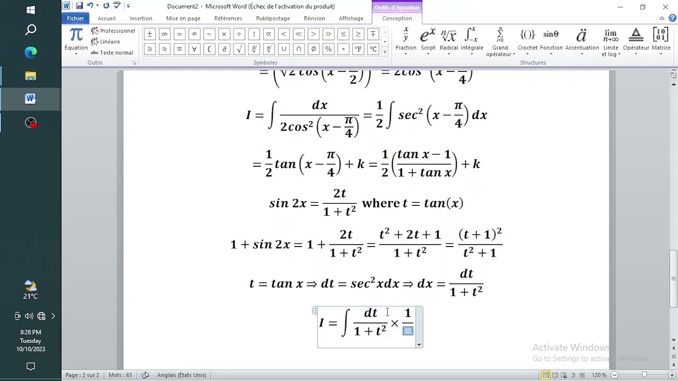Open the Intégrale structures dropdown
The width and height of the screenshot is (678, 381).
pos(471,41)
